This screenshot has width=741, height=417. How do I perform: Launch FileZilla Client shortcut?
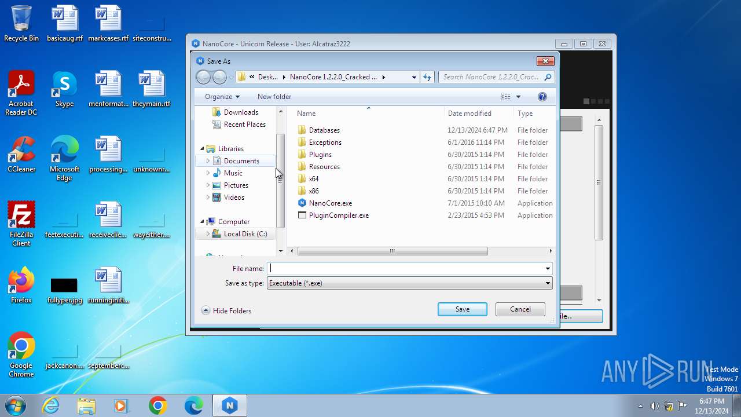tap(21, 224)
